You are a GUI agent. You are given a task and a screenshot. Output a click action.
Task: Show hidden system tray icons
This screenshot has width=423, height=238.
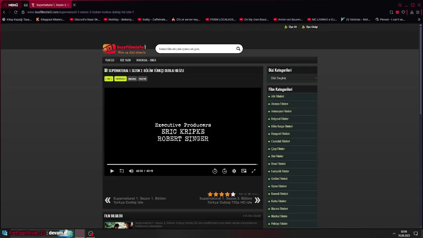(x=394, y=234)
